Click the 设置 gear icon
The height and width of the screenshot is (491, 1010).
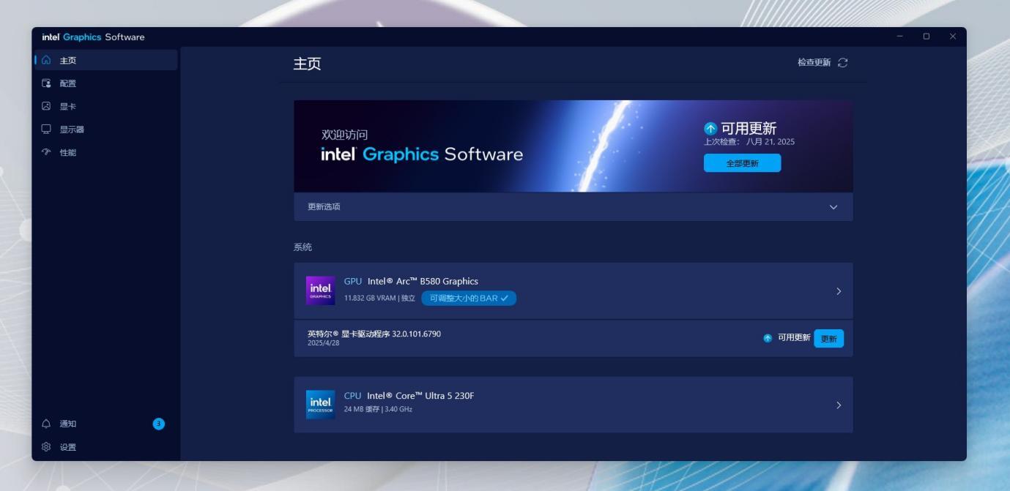[46, 447]
